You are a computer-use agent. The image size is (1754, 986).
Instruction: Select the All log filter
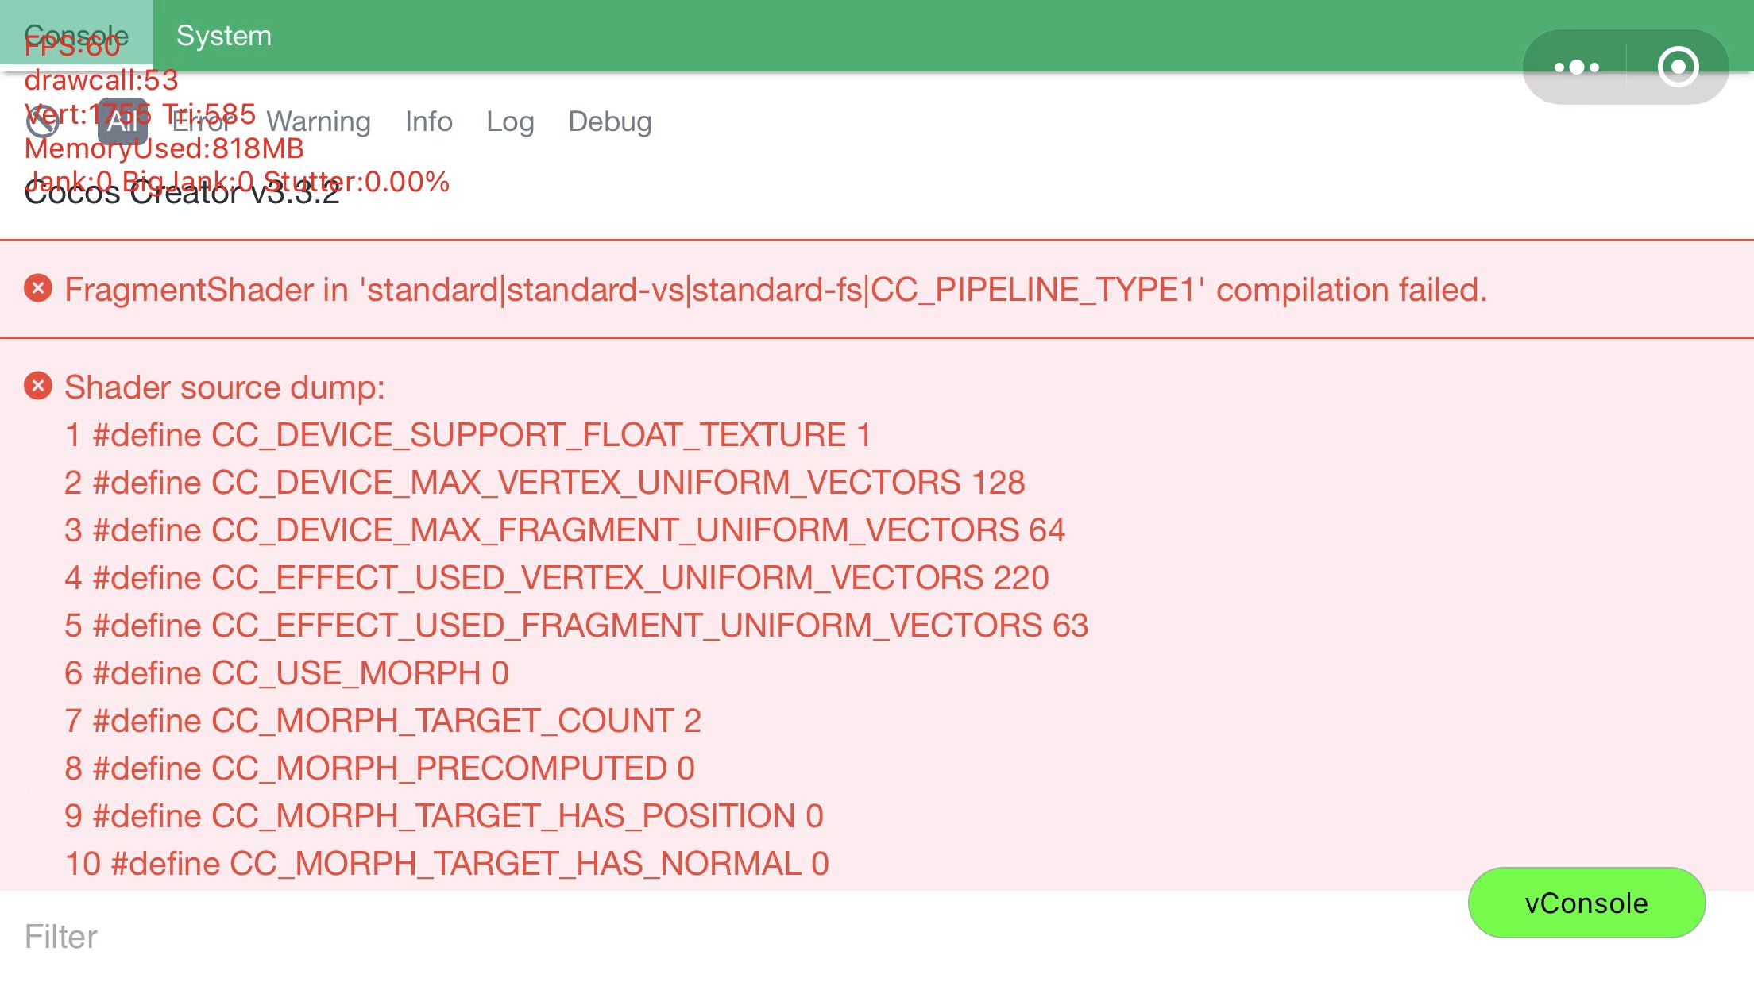point(122,121)
